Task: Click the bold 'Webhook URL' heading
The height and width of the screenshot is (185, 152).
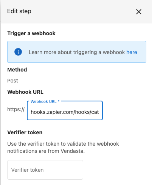Action: click(25, 92)
